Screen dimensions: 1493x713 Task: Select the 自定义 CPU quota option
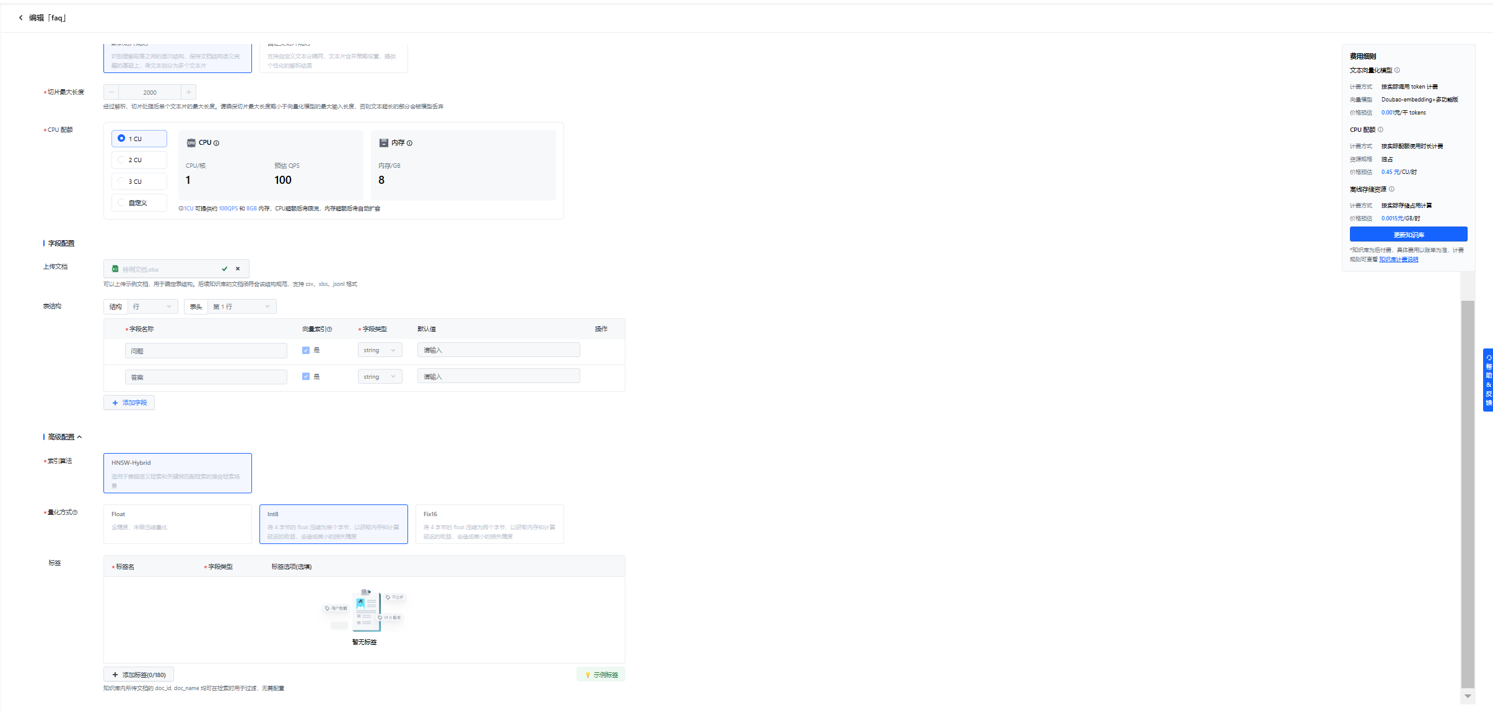pyautogui.click(x=121, y=202)
